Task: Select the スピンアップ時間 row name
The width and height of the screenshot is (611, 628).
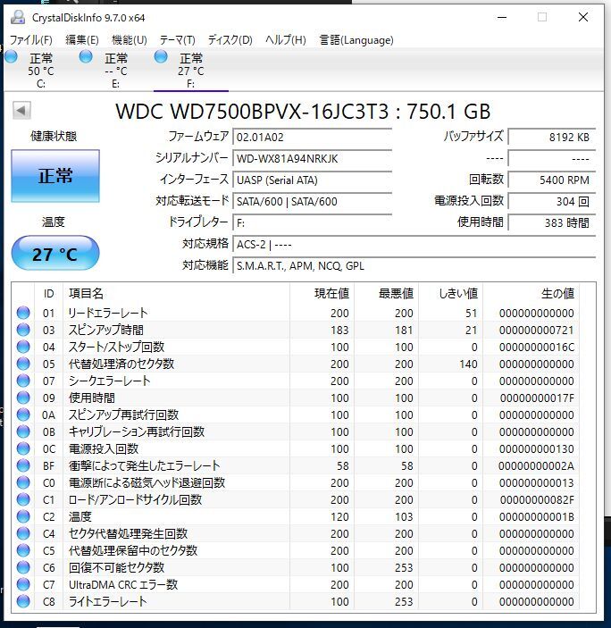Action: coord(105,330)
